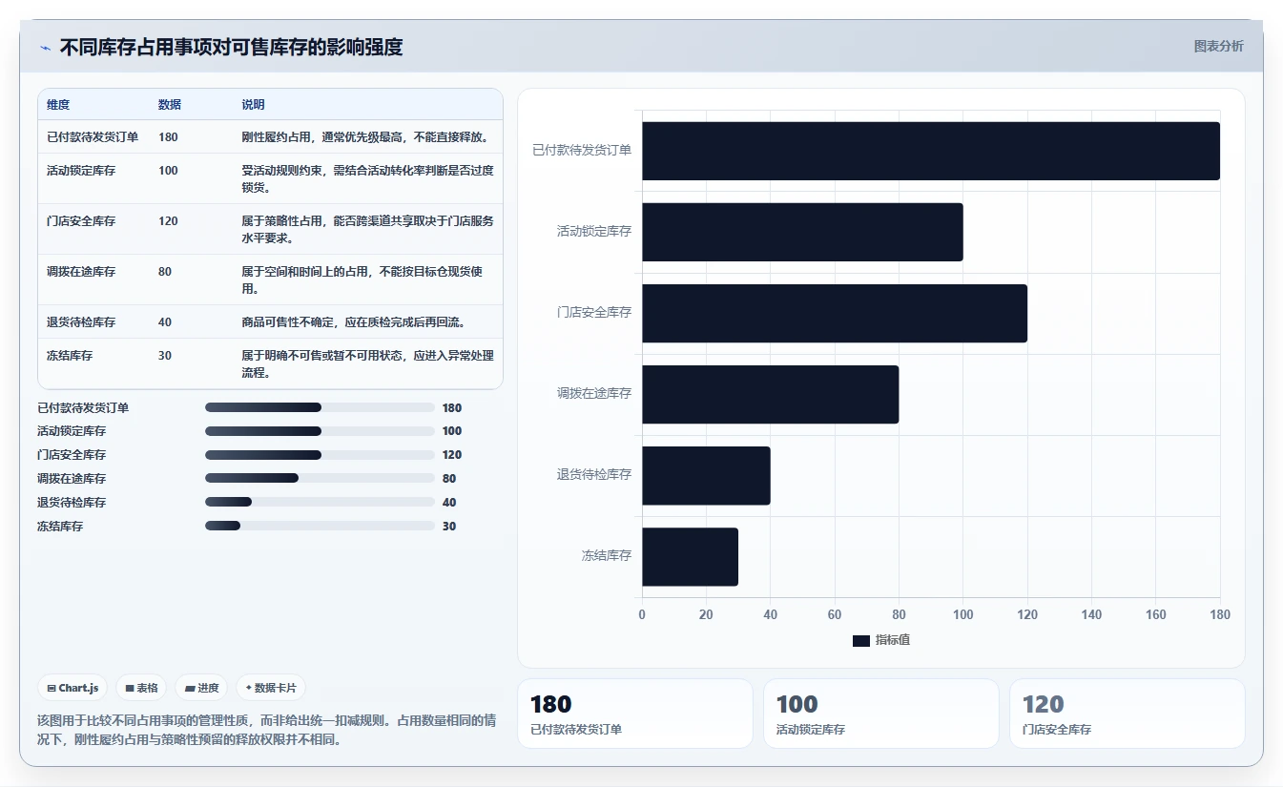Select the 冻结库存 table row name

click(x=70, y=355)
